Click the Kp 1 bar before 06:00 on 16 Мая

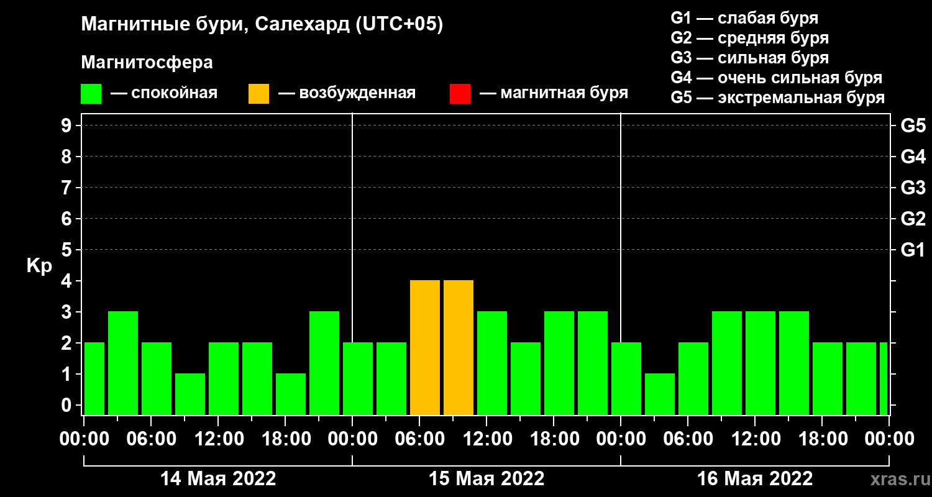(660, 394)
